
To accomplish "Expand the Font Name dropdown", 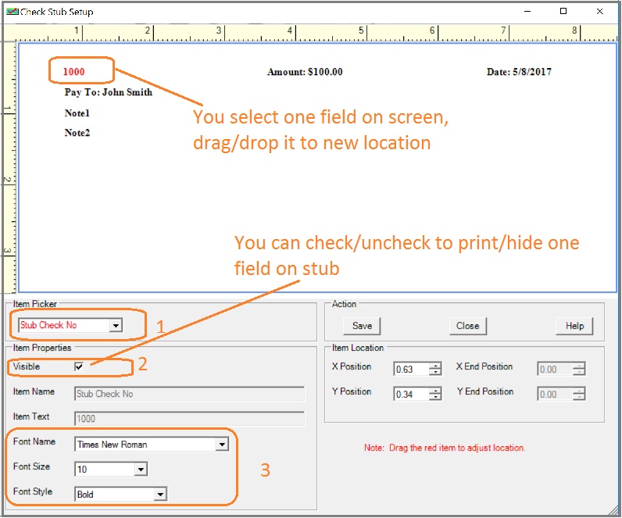I will pyautogui.click(x=222, y=445).
